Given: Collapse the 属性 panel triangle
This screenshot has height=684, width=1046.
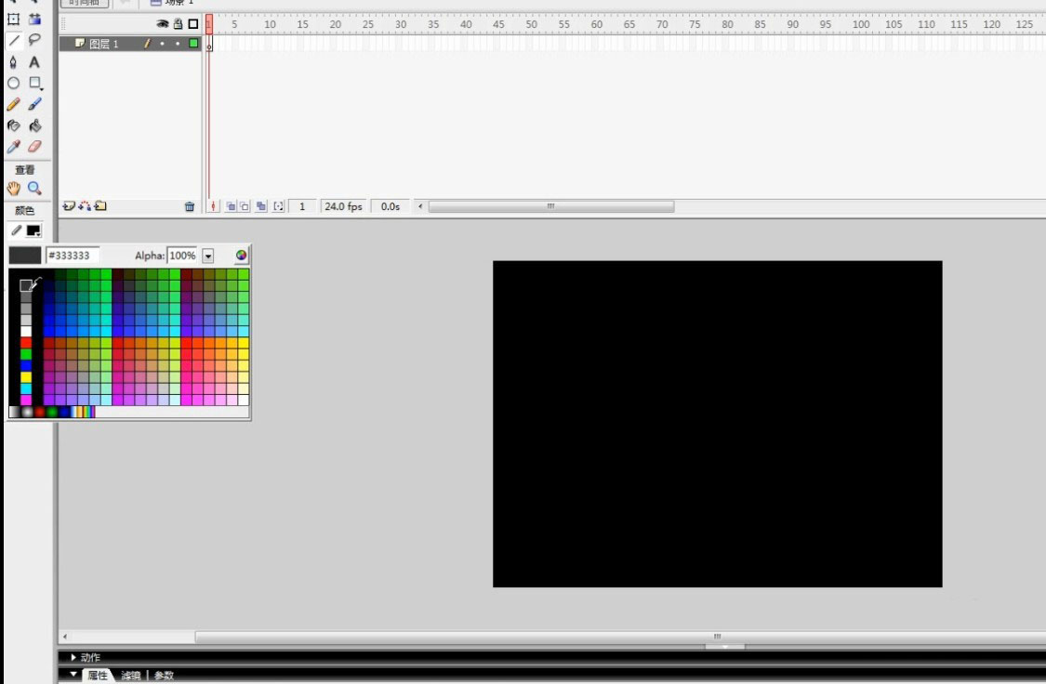Looking at the screenshot, I should click(x=73, y=675).
